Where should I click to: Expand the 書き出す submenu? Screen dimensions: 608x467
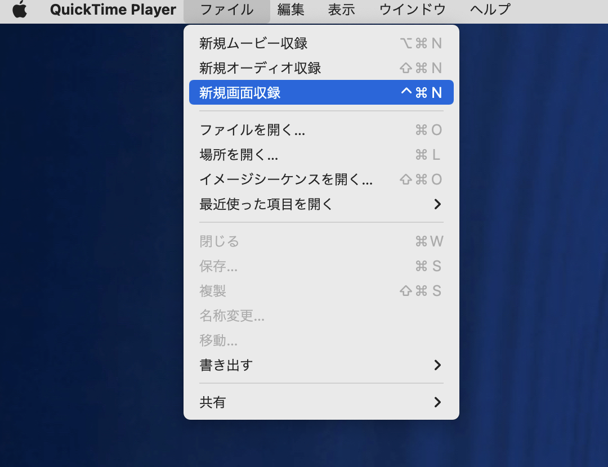pyautogui.click(x=321, y=365)
